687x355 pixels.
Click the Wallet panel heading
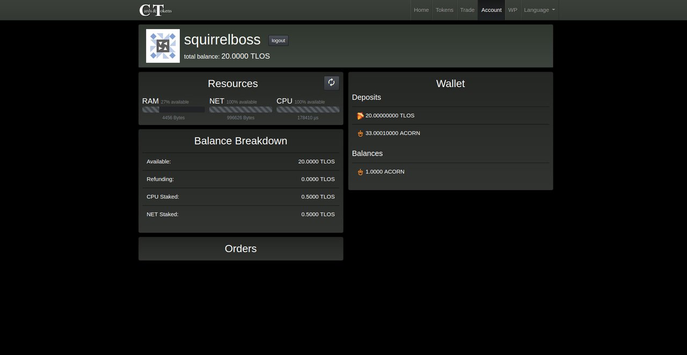tap(450, 84)
